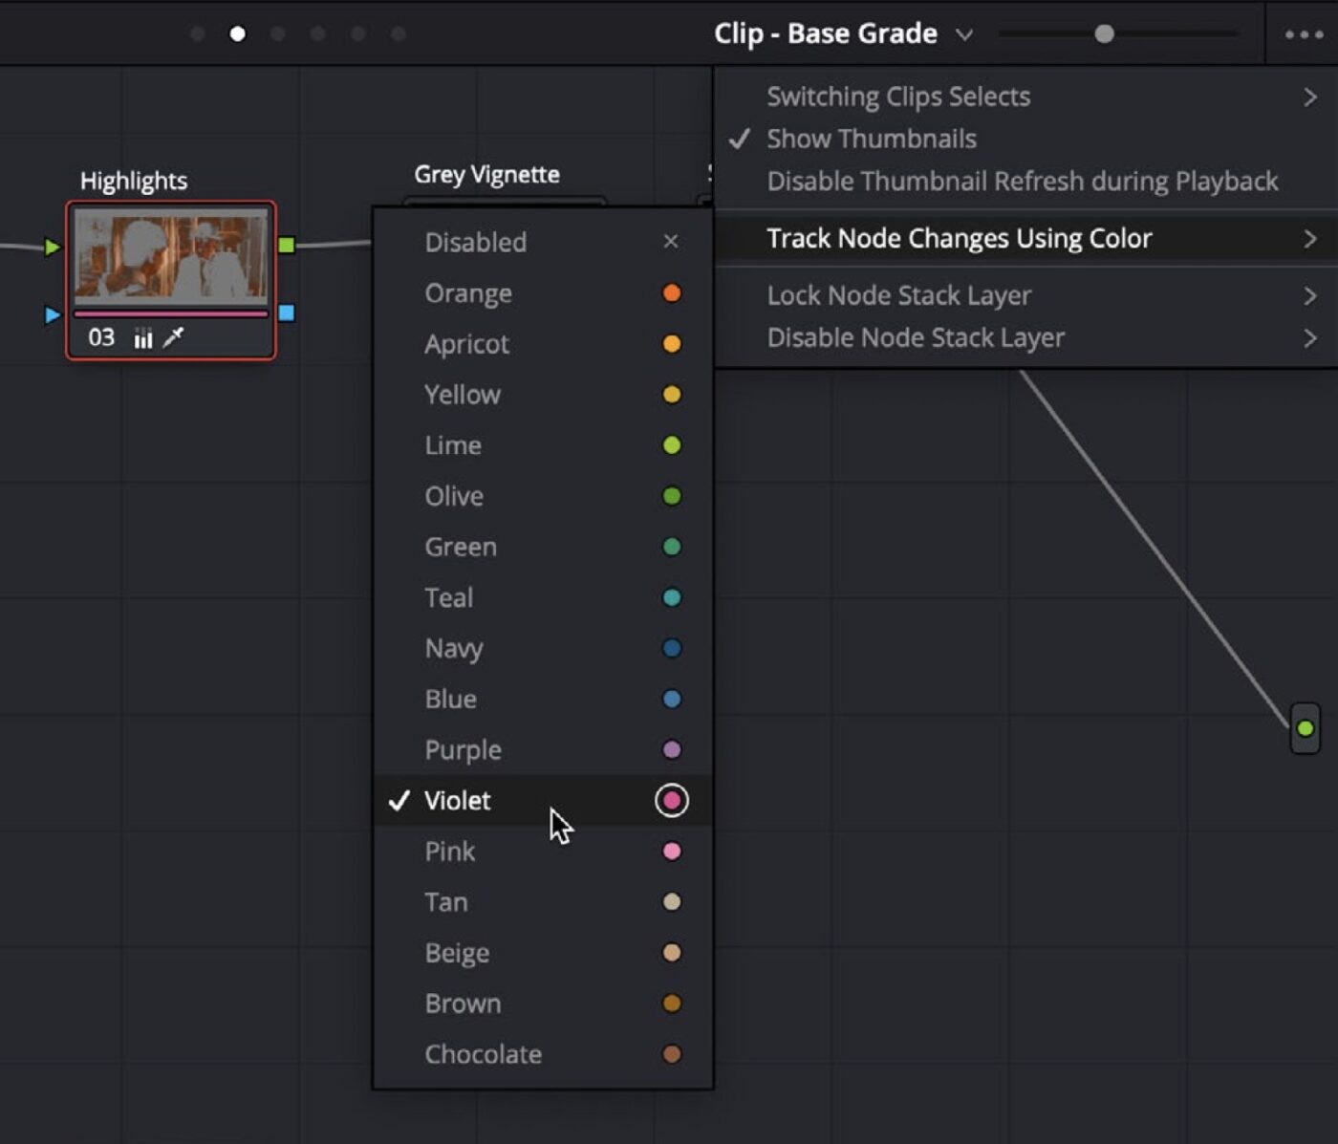1338x1144 pixels.
Task: Select the Highlights node thumbnail
Action: click(171, 254)
